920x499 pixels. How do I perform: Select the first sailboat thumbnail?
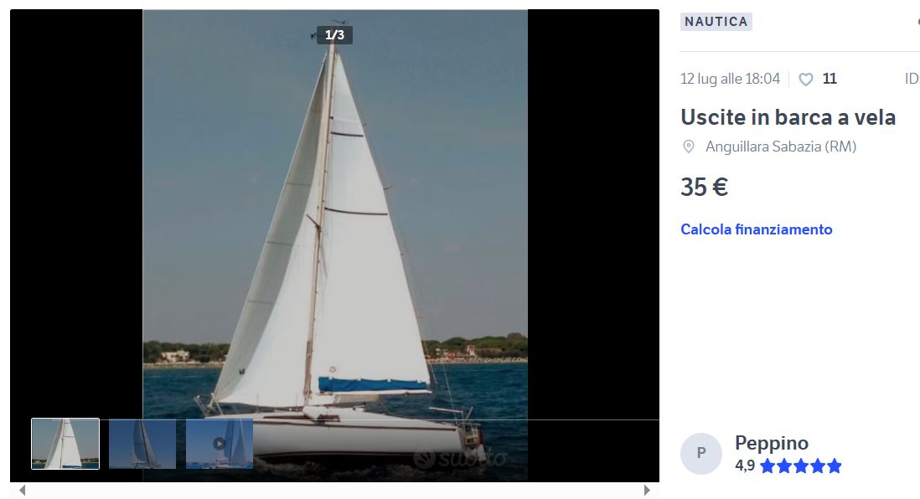pos(65,444)
